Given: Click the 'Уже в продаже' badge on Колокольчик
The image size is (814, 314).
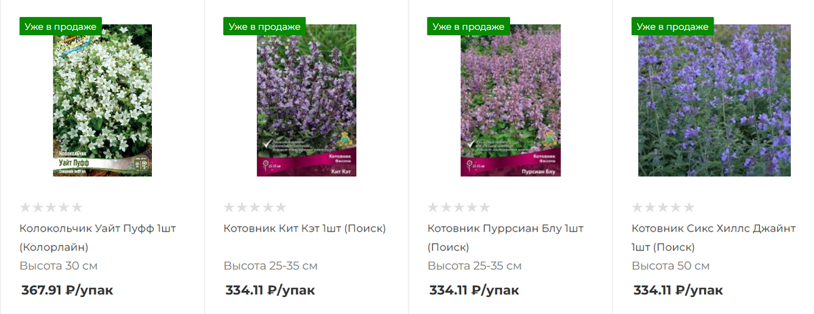Looking at the screenshot, I should tap(60, 26).
